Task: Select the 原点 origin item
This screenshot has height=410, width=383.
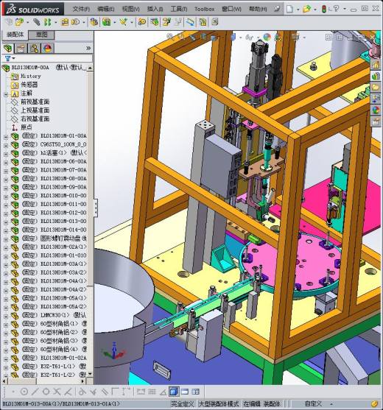Action: 27,127
